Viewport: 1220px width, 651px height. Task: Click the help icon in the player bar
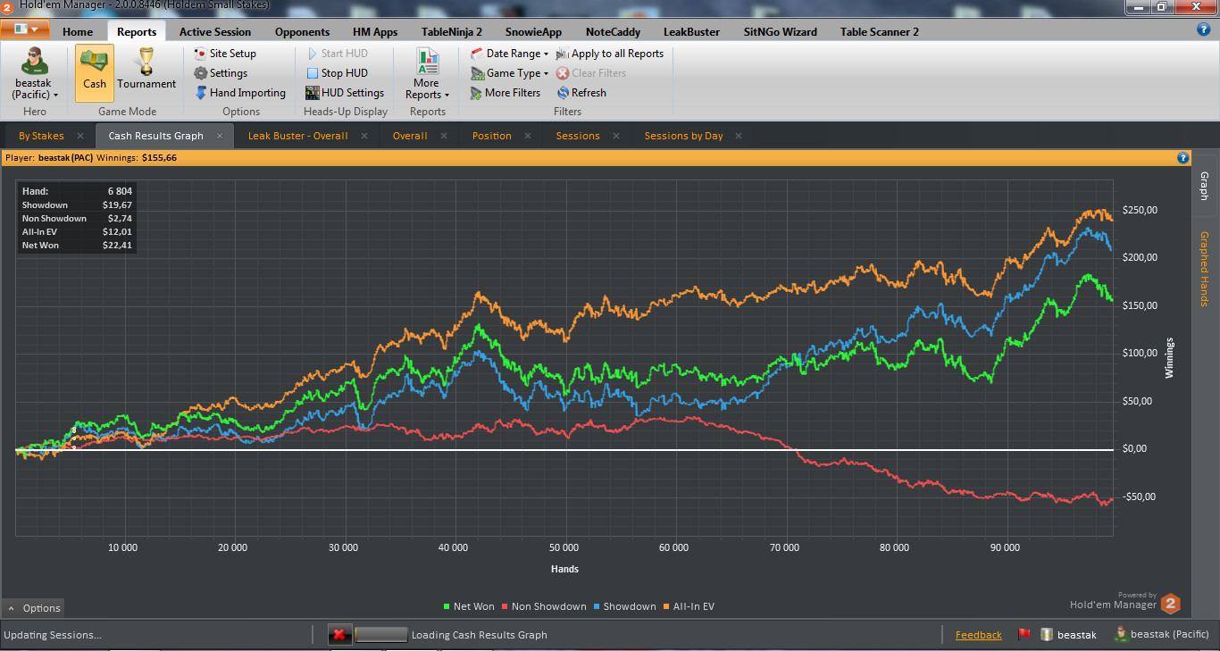point(1182,157)
